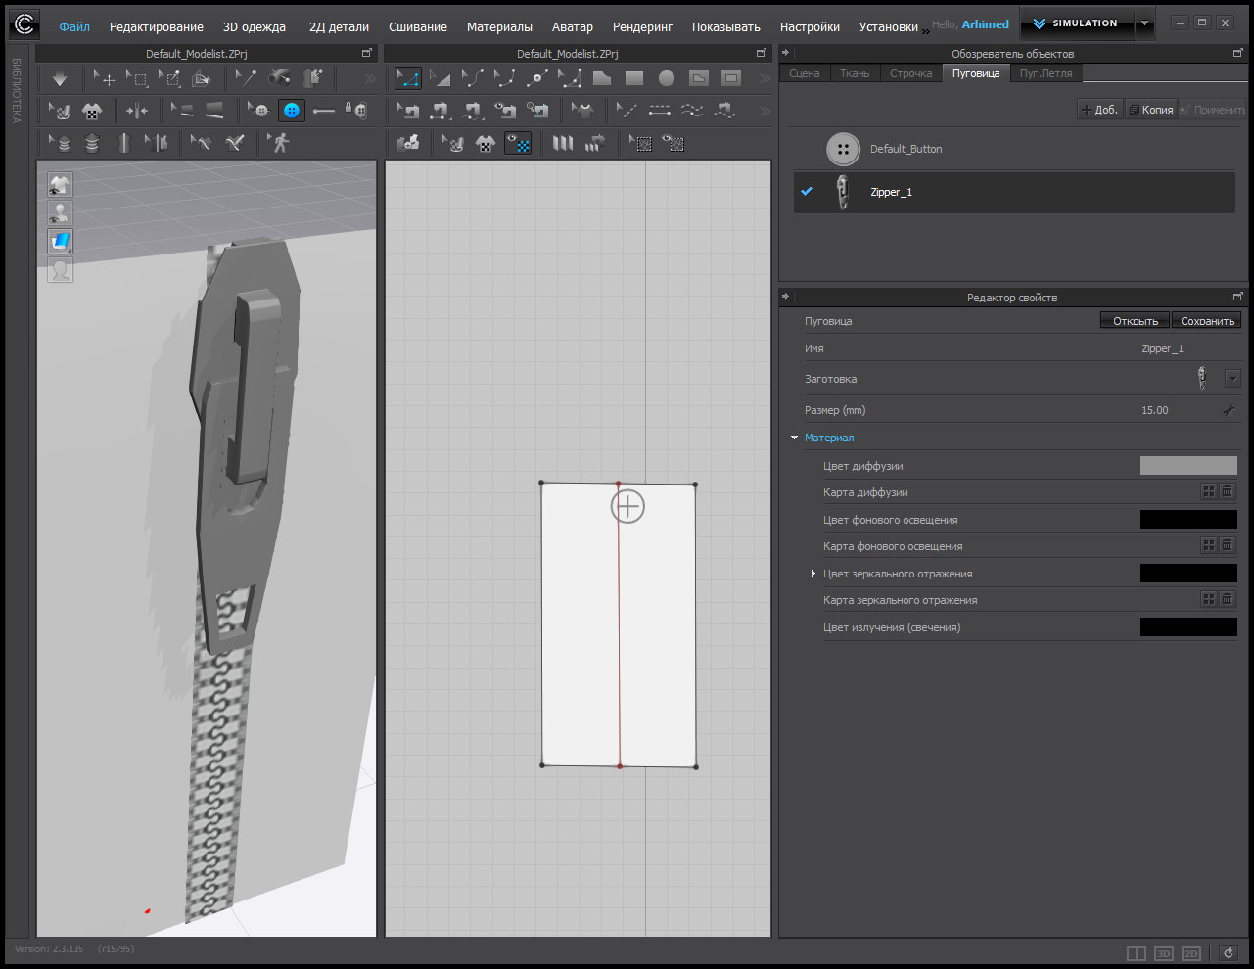Select Default_Button in the object list
This screenshot has width=1254, height=969.
(906, 149)
